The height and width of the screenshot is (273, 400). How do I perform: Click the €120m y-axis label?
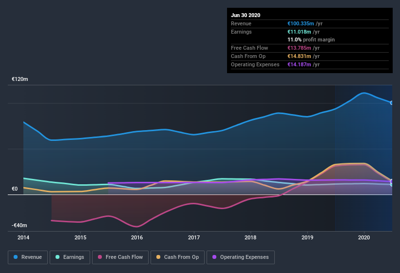20,79
